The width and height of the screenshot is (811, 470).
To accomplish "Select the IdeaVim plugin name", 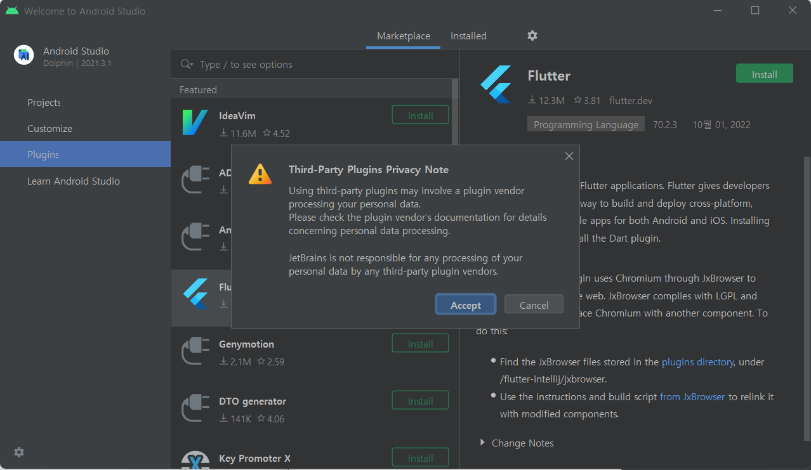I will coord(237,115).
